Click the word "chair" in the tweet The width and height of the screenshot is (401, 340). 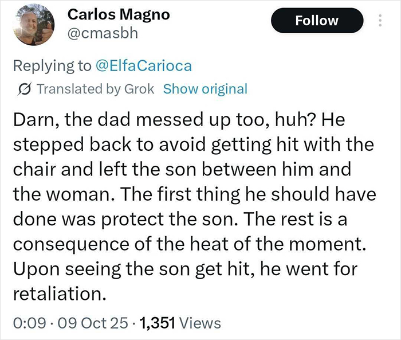point(33,169)
